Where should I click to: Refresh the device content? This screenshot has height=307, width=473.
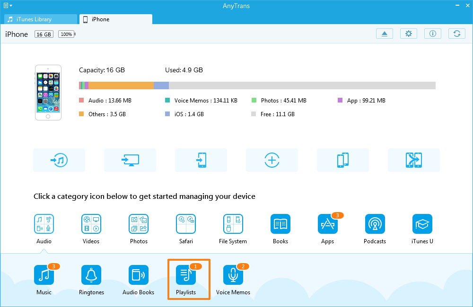(456, 34)
